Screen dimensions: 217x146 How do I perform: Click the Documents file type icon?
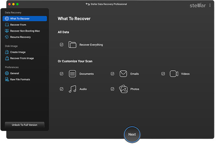click(72, 74)
